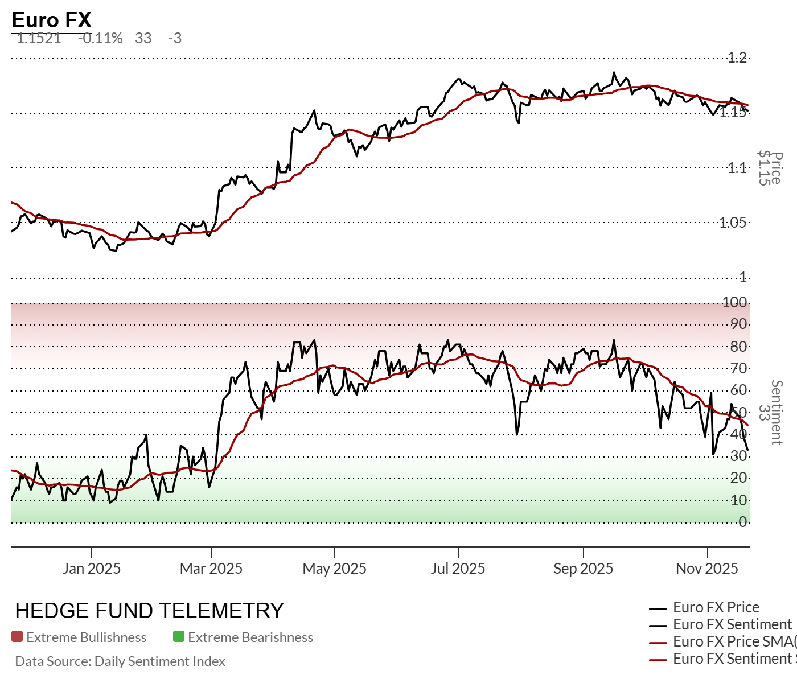
Task: Hide the Euro FX Price SMA series label
Action: [734, 641]
